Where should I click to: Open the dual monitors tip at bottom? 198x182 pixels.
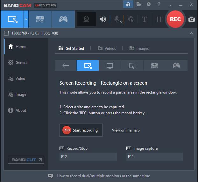click(x=103, y=176)
